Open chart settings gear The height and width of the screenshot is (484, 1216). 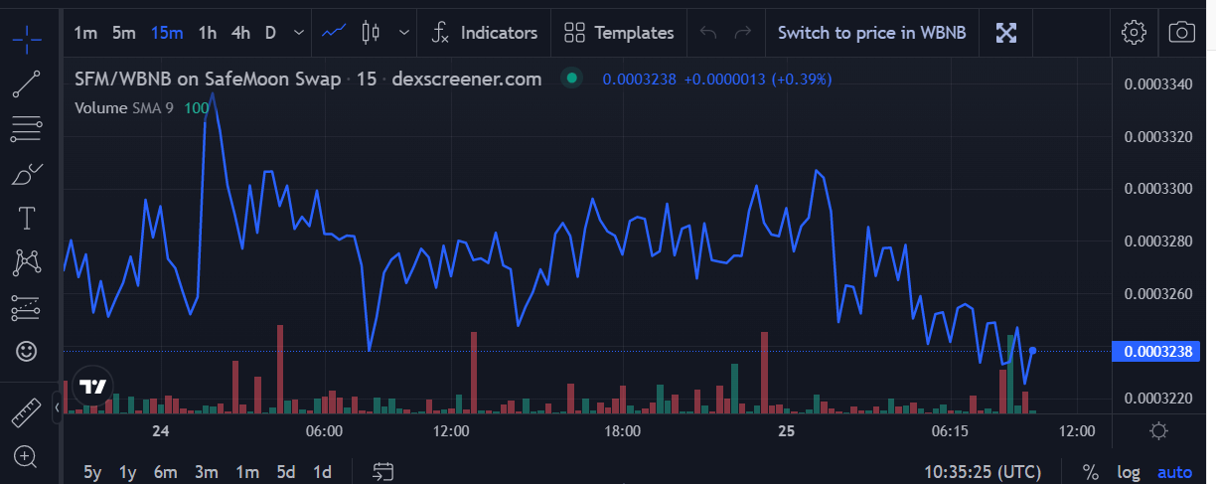[1133, 33]
